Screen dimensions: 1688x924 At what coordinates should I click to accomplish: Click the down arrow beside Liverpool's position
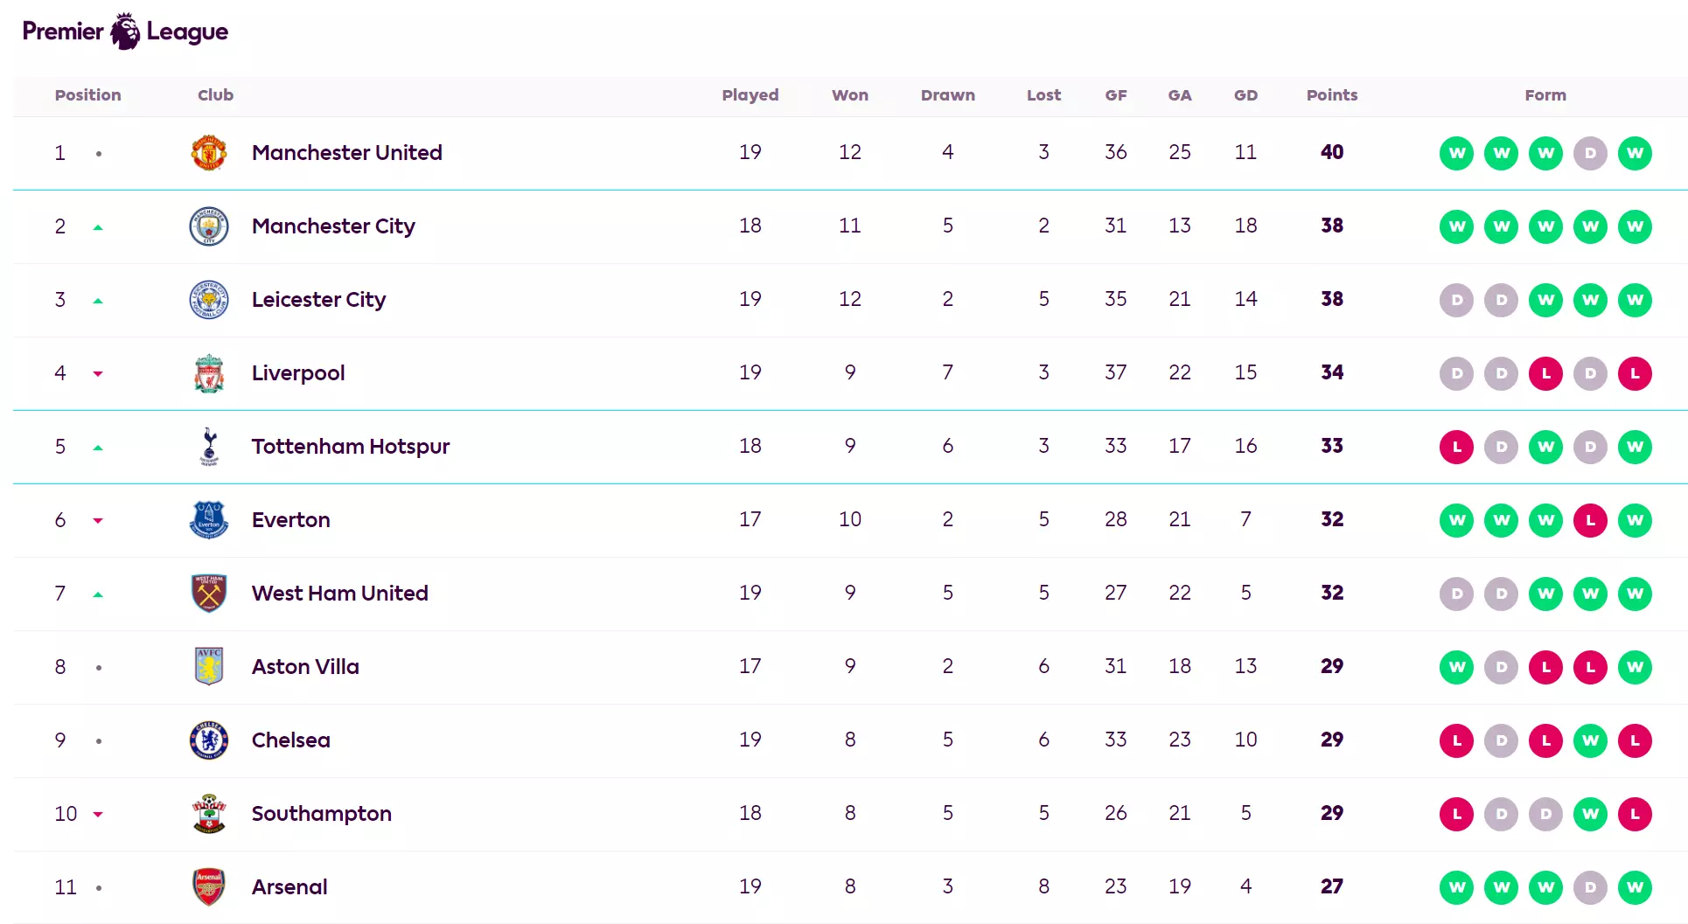(x=98, y=374)
